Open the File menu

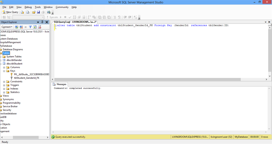(4, 7)
